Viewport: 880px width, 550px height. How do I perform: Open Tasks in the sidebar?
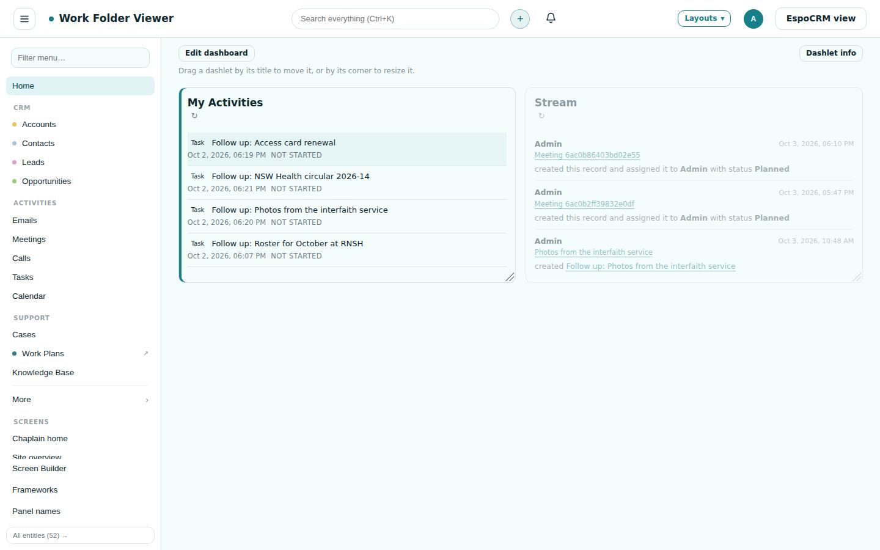click(x=80, y=277)
